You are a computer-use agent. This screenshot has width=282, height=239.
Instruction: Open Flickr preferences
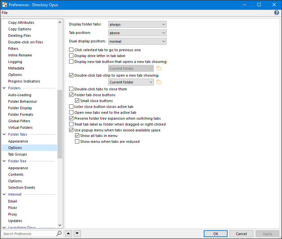tap(13, 208)
